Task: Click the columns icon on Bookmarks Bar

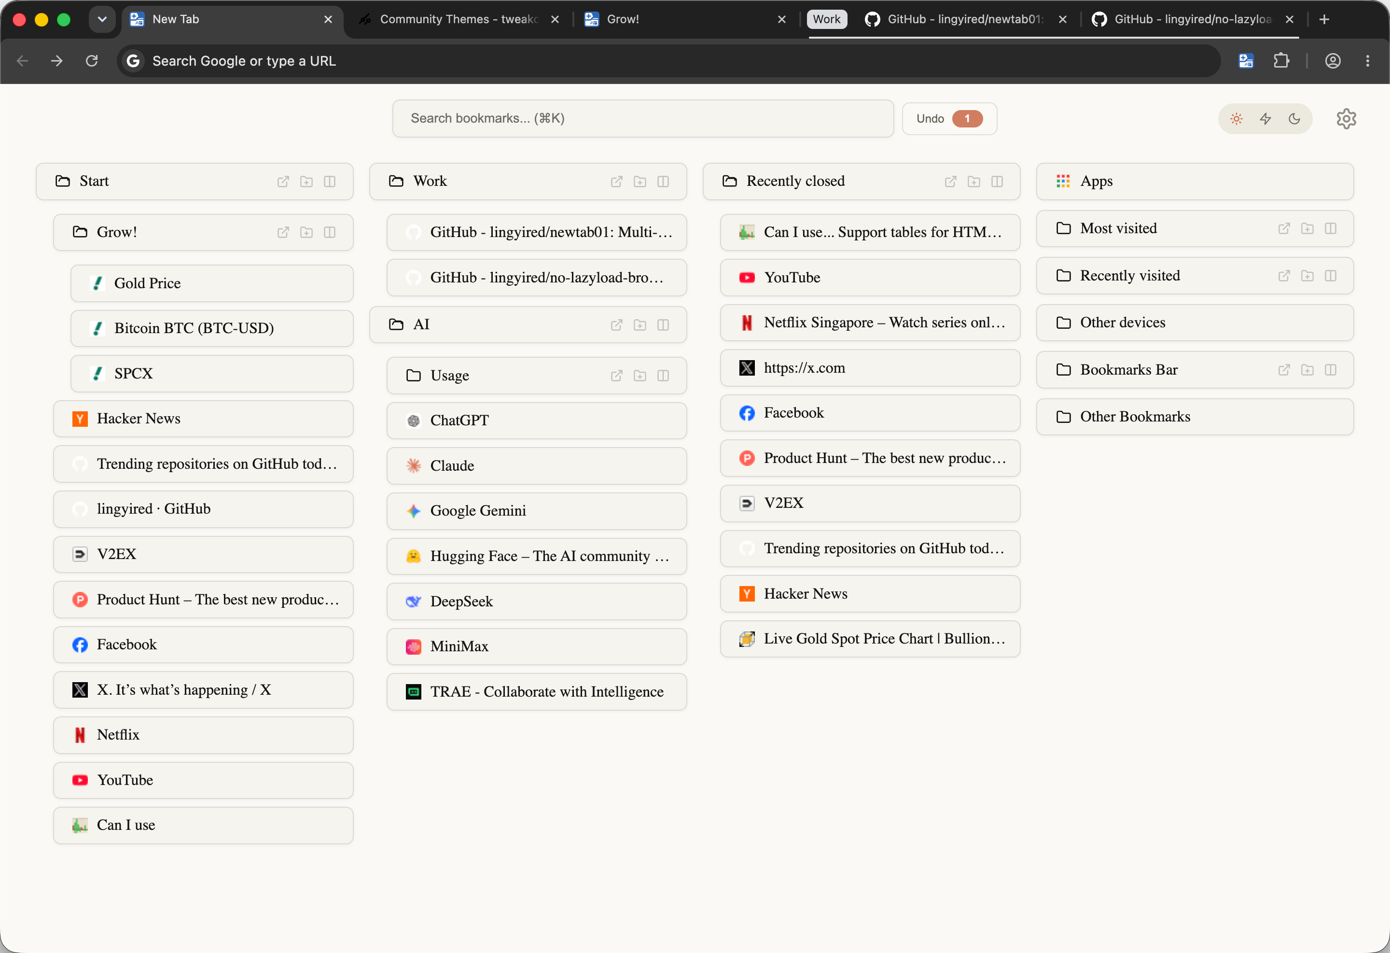Action: (x=1331, y=370)
